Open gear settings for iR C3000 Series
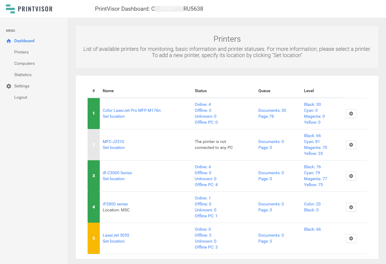The image size is (386, 264). point(351,176)
